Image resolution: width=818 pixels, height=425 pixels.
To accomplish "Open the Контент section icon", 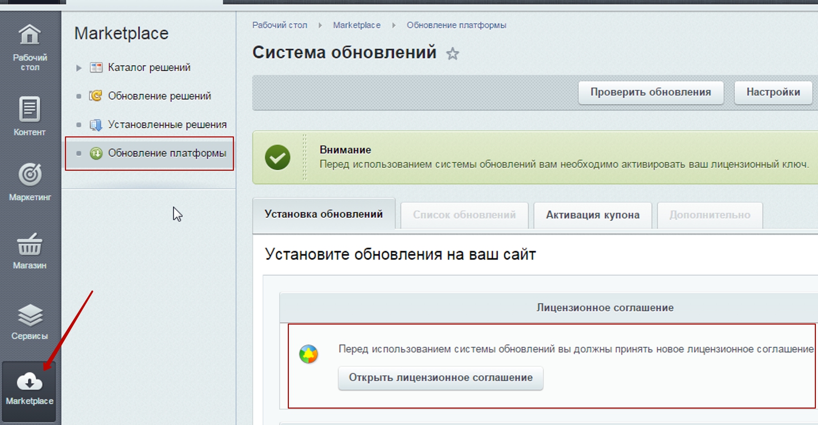I will 30,110.
